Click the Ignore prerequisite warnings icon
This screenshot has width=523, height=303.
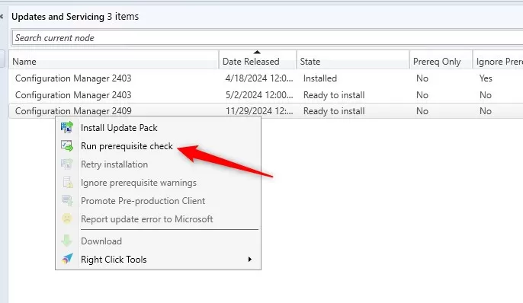[x=68, y=183]
